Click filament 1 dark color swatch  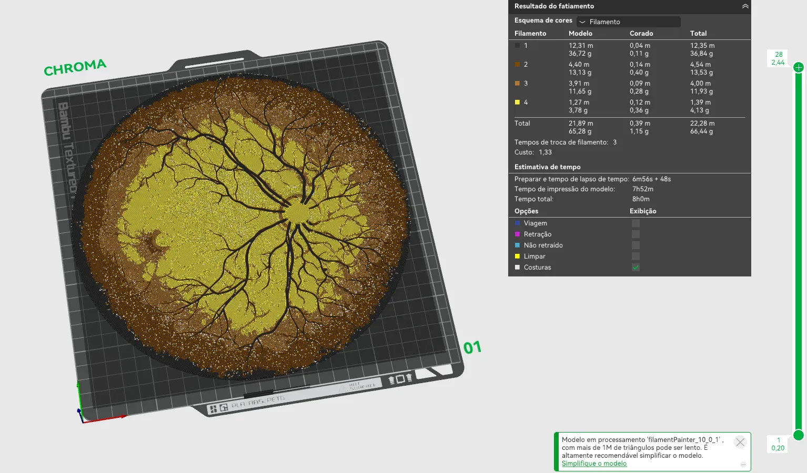(517, 46)
